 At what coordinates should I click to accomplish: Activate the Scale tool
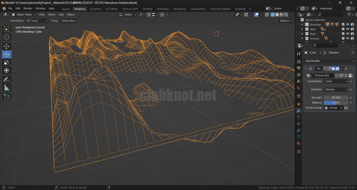7,62
